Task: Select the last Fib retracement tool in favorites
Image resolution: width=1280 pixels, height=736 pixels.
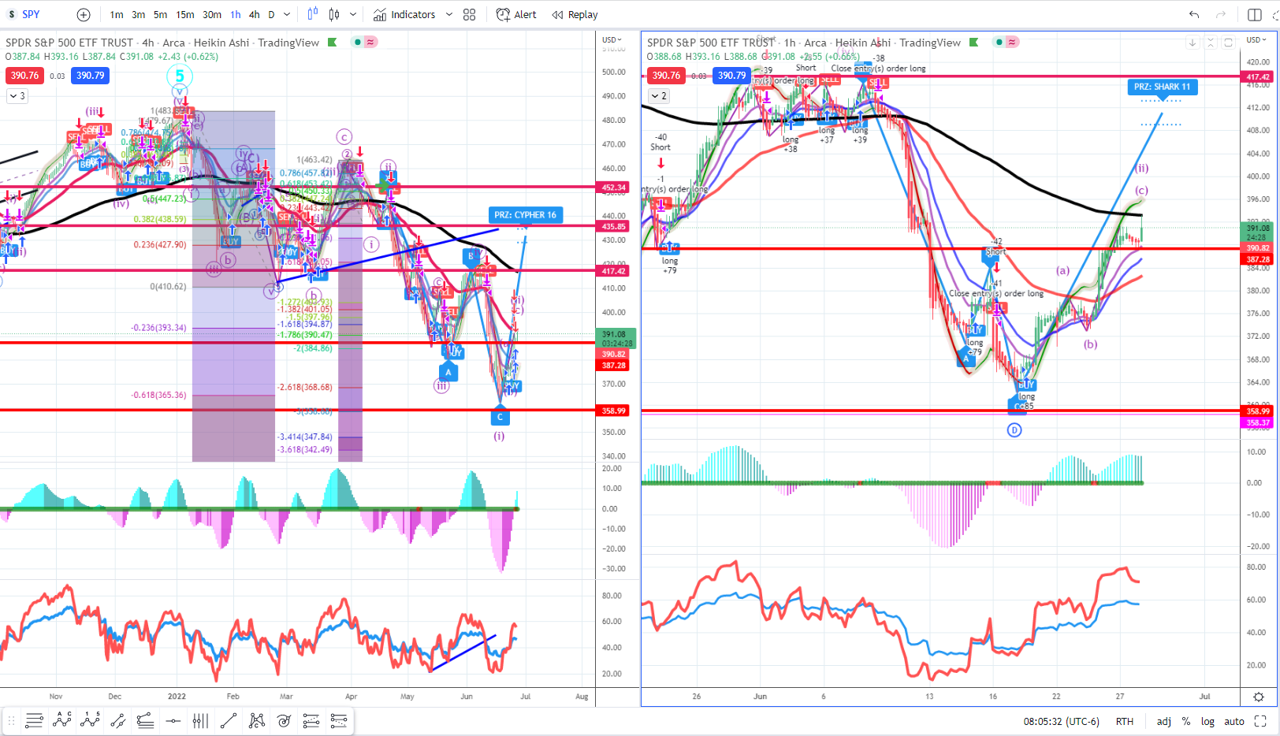Action: point(339,720)
